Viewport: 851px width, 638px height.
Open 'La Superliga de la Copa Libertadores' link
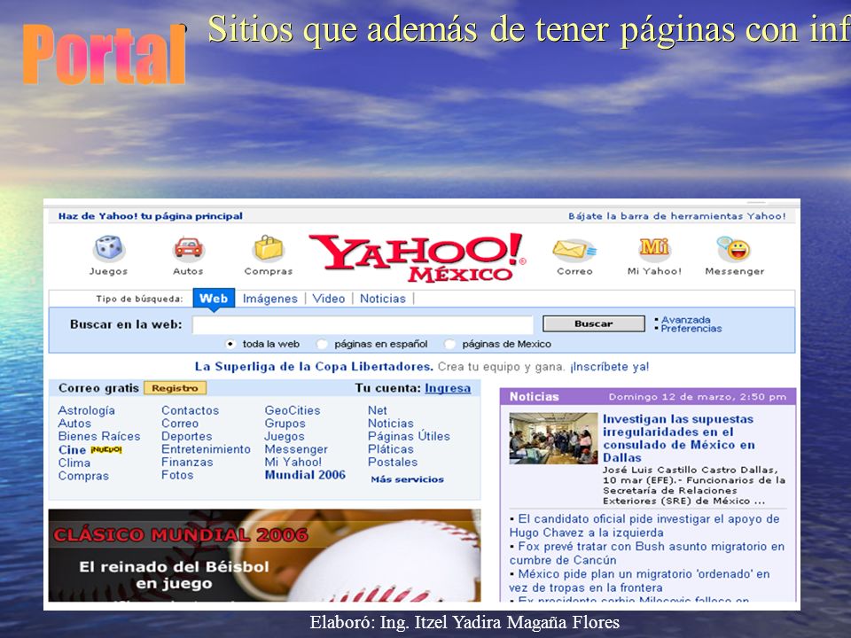coord(314,367)
